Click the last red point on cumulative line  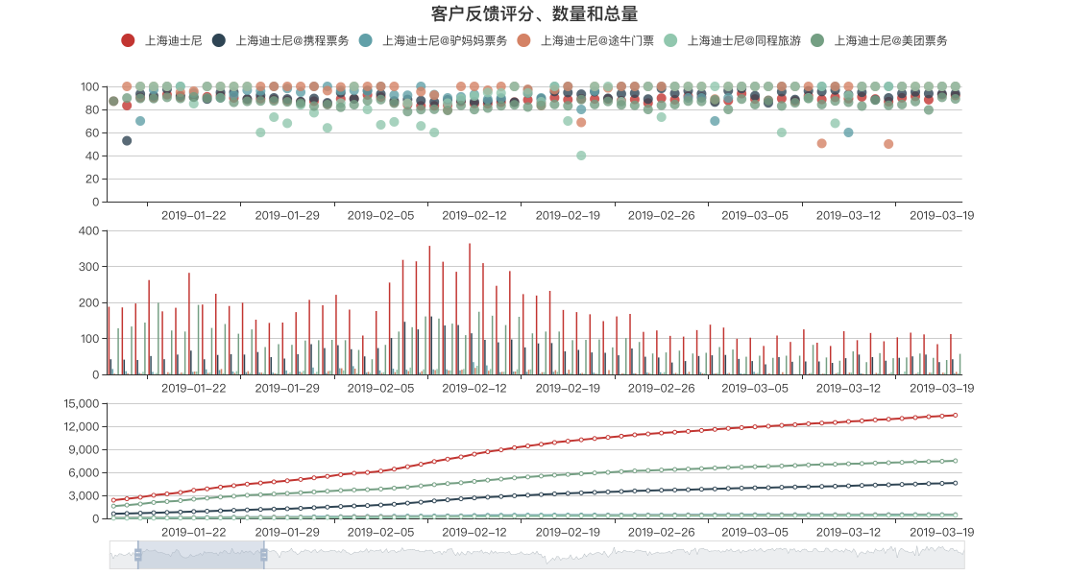coord(955,415)
